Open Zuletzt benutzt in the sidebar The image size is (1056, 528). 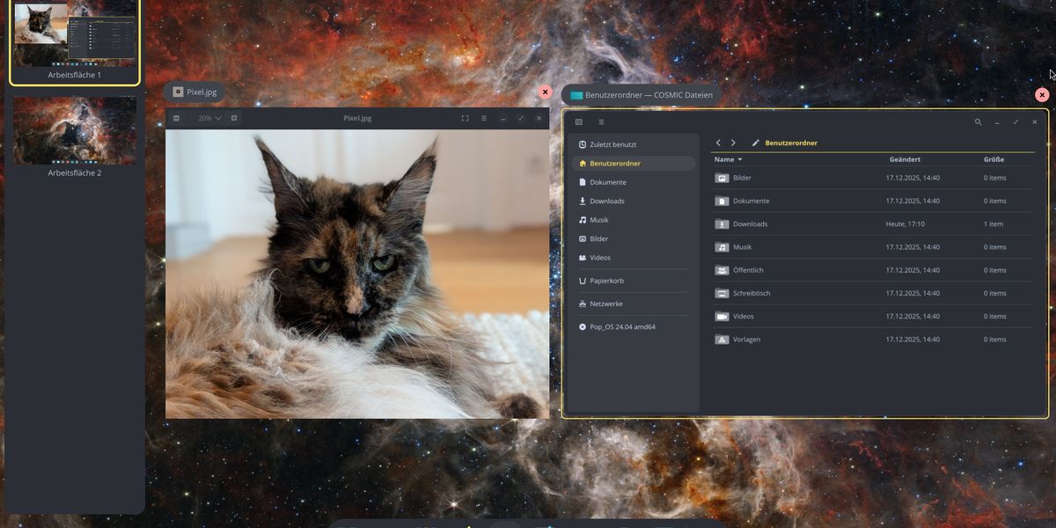click(612, 144)
